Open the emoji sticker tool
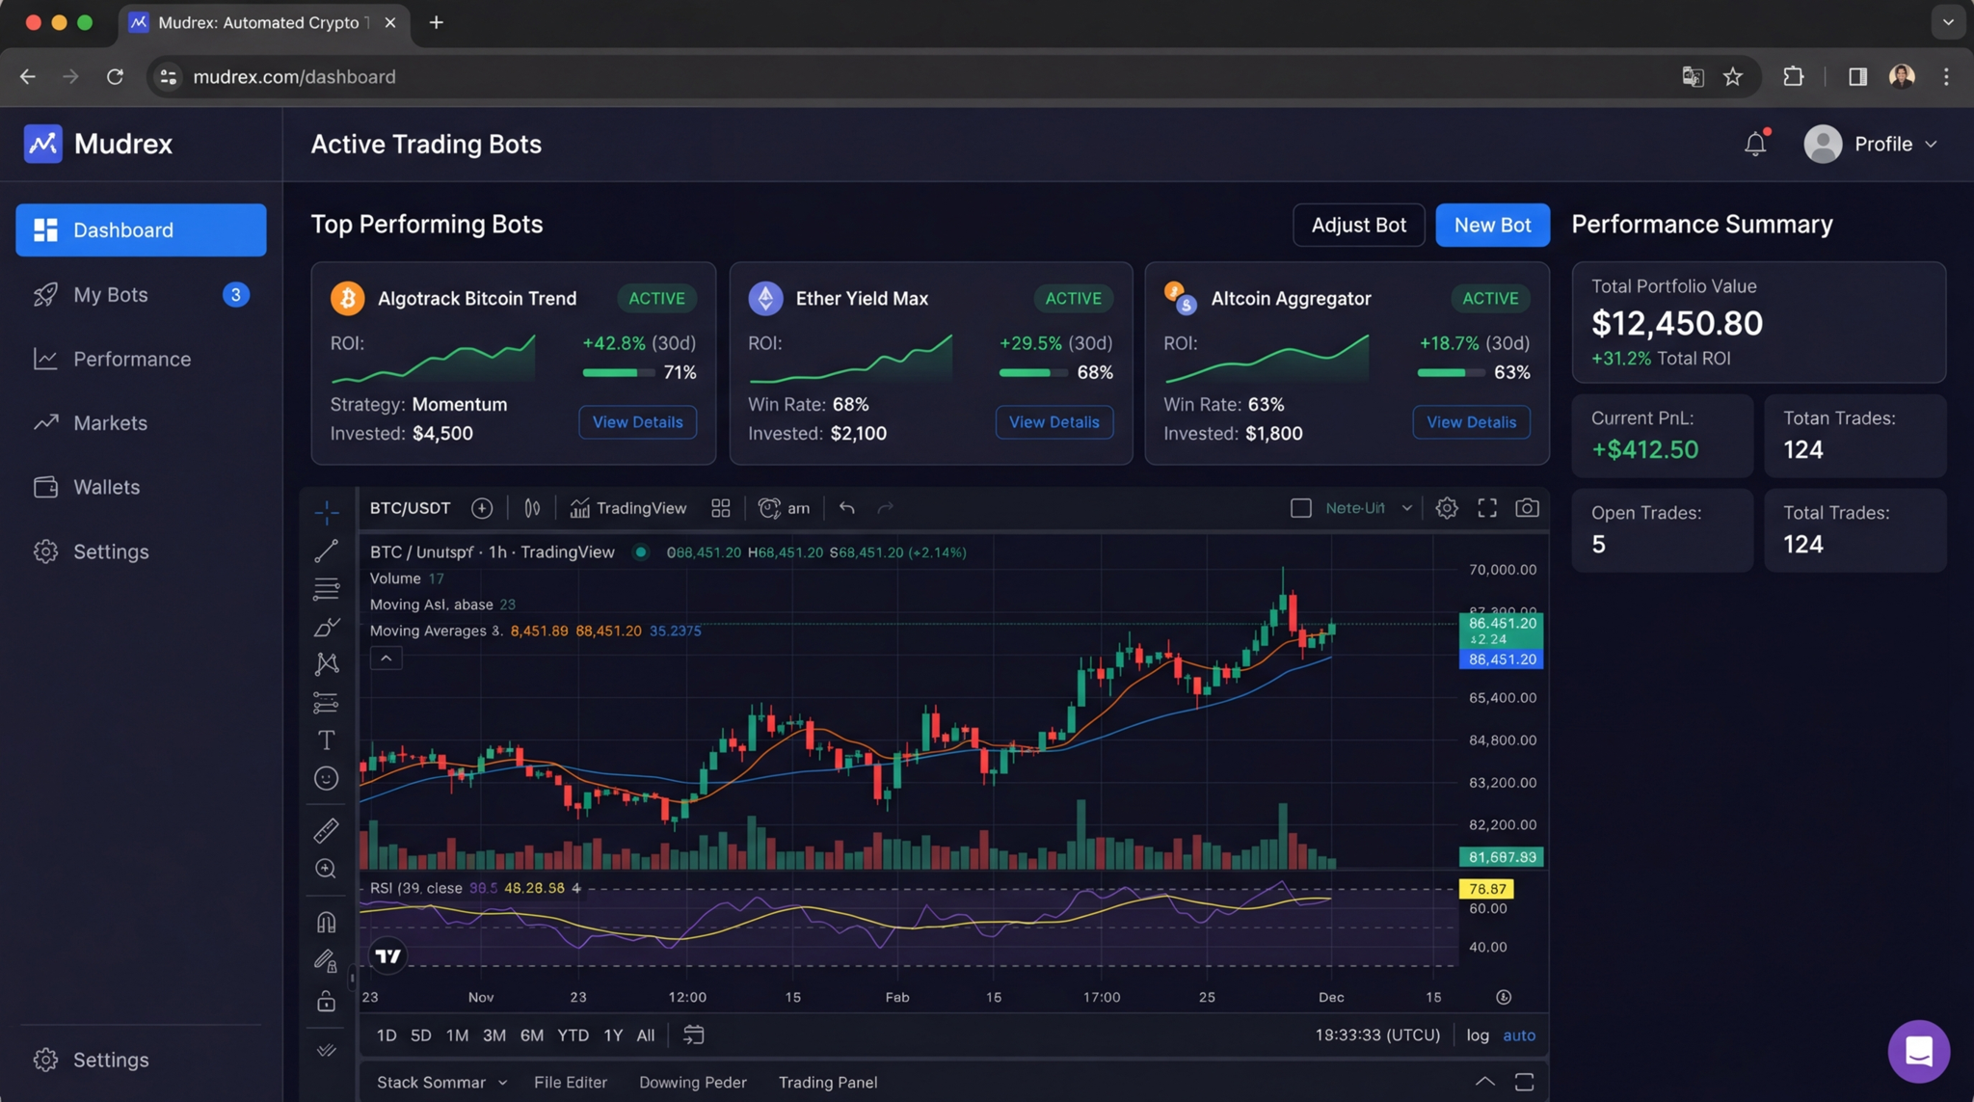This screenshot has width=1974, height=1102. (327, 778)
